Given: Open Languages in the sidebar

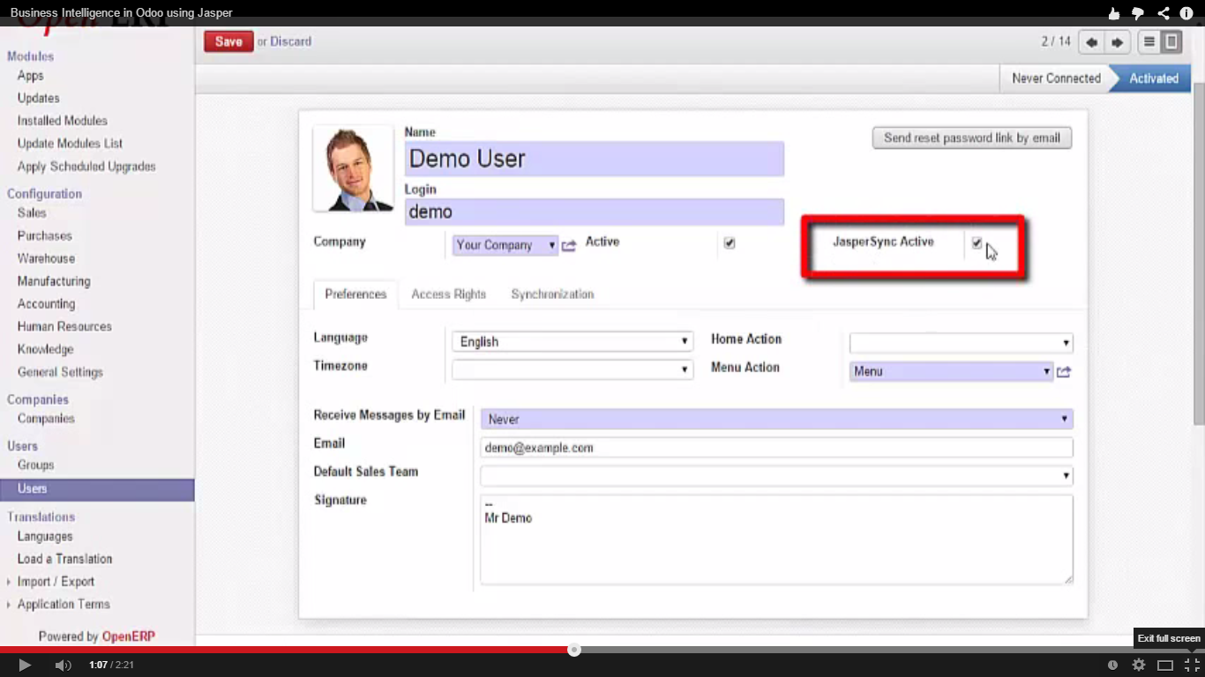Looking at the screenshot, I should [x=45, y=536].
